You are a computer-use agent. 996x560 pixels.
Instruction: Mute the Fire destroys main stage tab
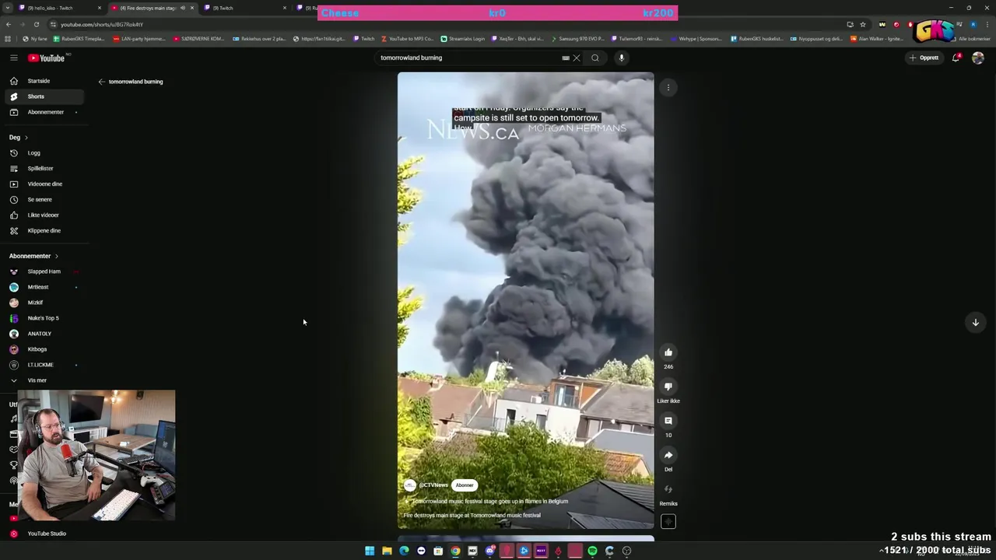point(183,8)
